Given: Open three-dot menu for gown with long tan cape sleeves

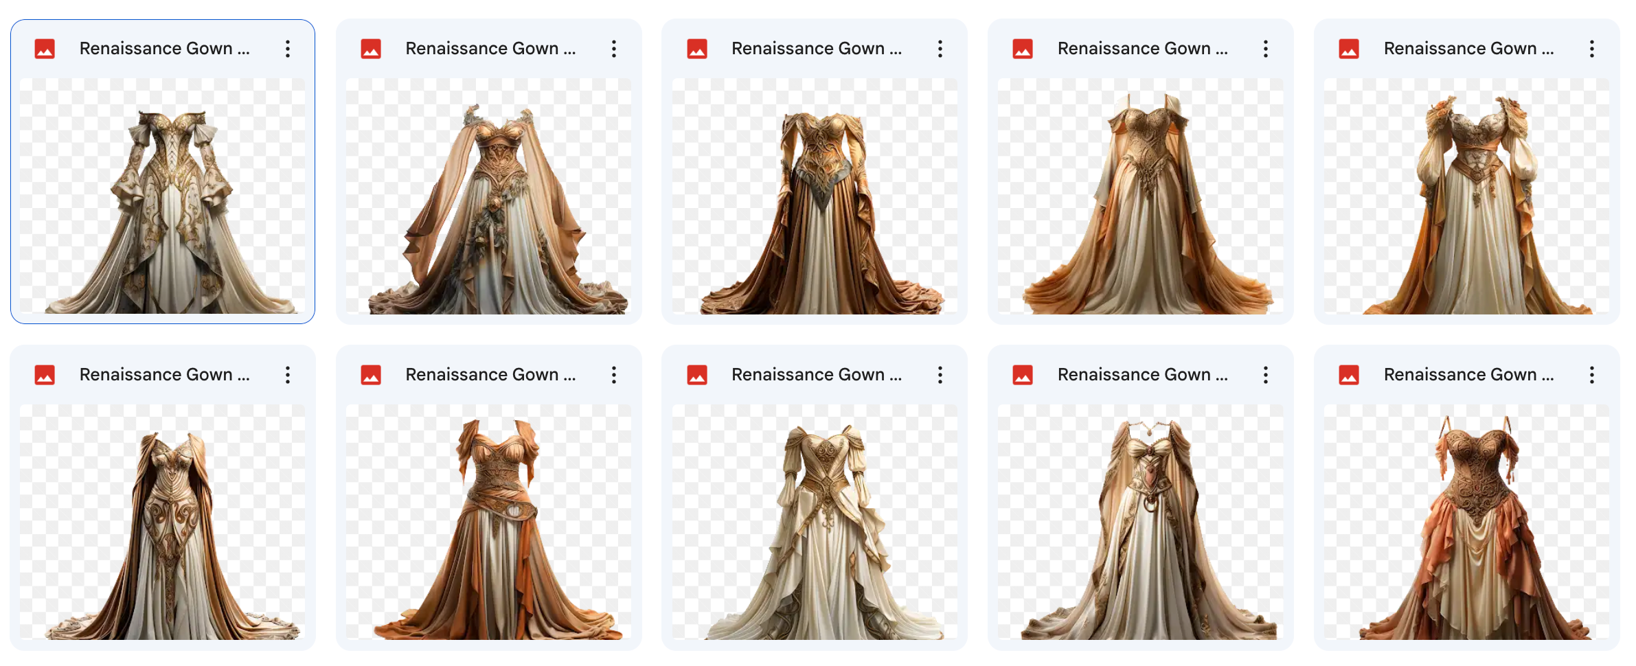Looking at the screenshot, I should click(x=614, y=49).
